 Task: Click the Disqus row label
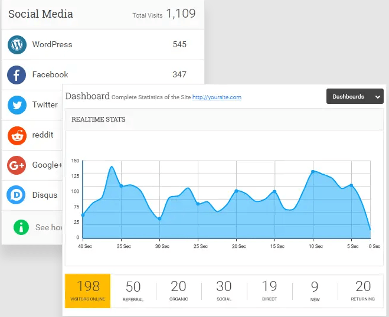tap(45, 195)
